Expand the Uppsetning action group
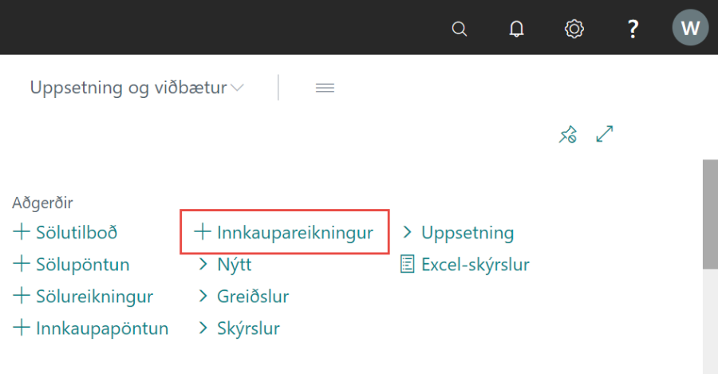Image resolution: width=718 pixels, height=374 pixels. pos(458,233)
